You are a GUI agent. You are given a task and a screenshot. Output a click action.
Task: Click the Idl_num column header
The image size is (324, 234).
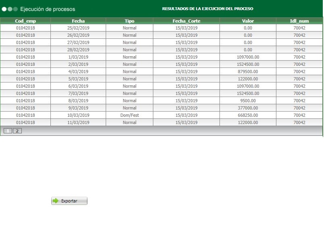(299, 21)
